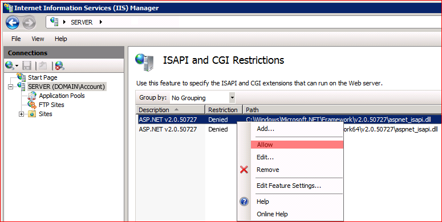Click Denied in the highlighted first row

click(218, 120)
